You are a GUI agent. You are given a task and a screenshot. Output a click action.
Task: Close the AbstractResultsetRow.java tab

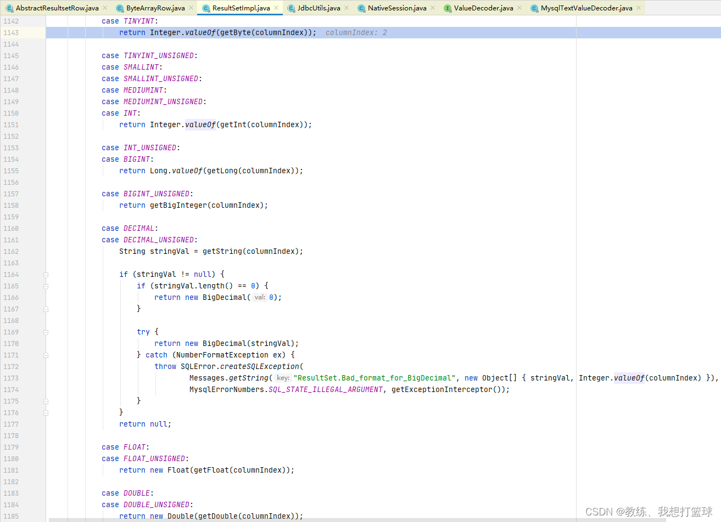[105, 8]
